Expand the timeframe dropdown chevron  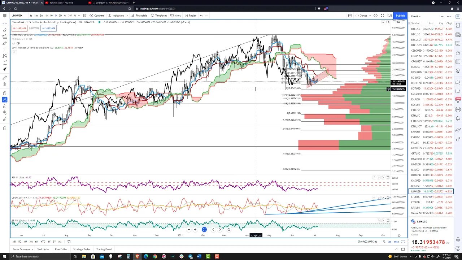[79, 16]
